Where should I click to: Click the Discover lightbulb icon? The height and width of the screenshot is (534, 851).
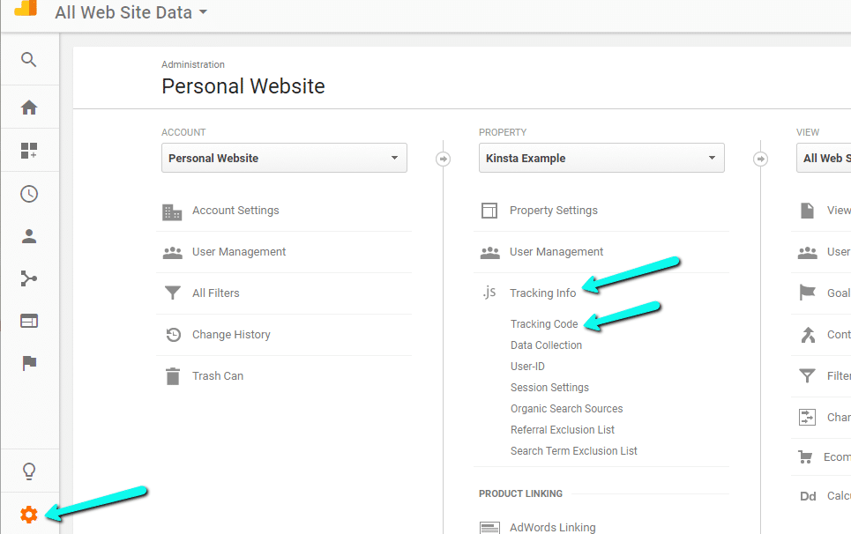pyautogui.click(x=29, y=471)
